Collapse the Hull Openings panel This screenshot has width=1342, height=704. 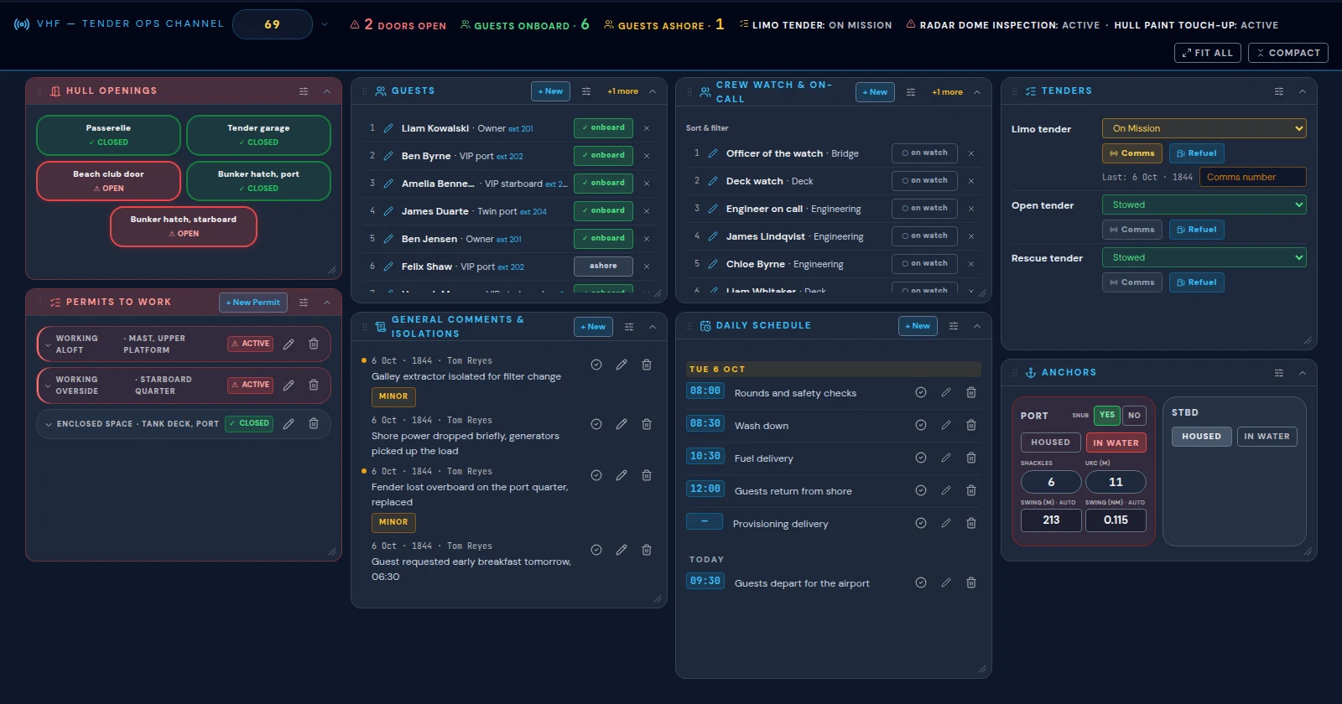point(327,91)
